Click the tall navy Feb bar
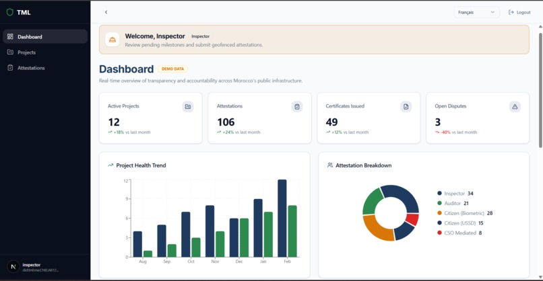Screen dimensions: 543x281 (x=282, y=218)
